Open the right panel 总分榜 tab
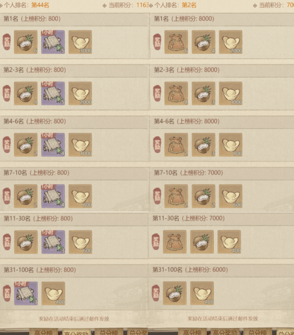294x335 pixels. point(257,332)
